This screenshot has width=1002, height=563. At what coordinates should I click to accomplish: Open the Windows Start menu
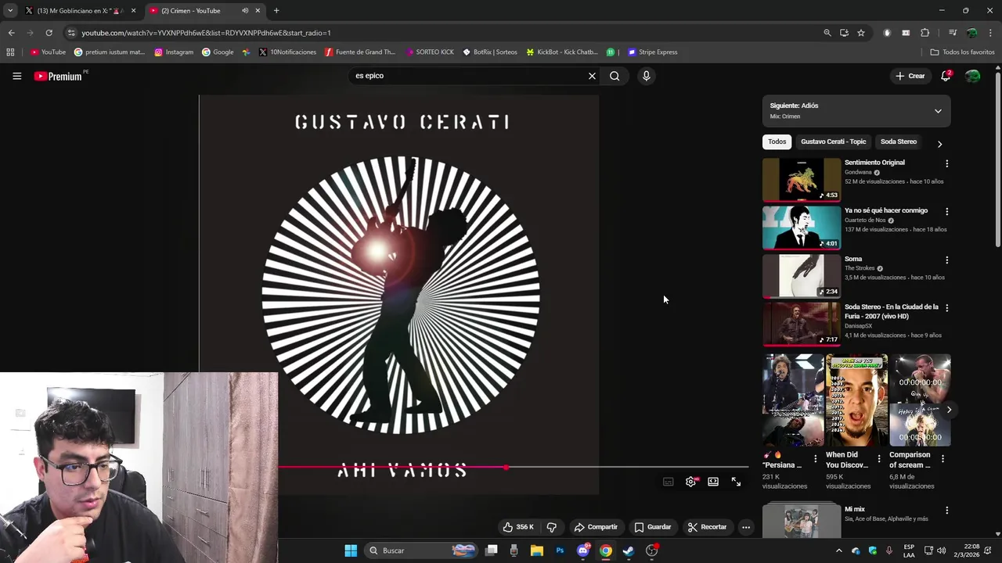(x=351, y=550)
